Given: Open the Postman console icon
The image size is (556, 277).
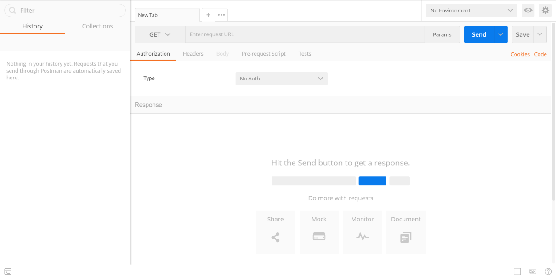Looking at the screenshot, I should [8, 271].
